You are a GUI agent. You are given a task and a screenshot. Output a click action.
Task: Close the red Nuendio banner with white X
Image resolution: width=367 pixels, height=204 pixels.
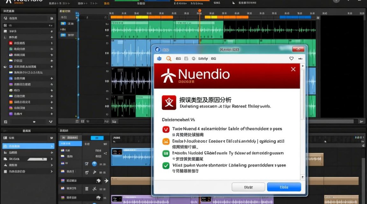click(293, 69)
